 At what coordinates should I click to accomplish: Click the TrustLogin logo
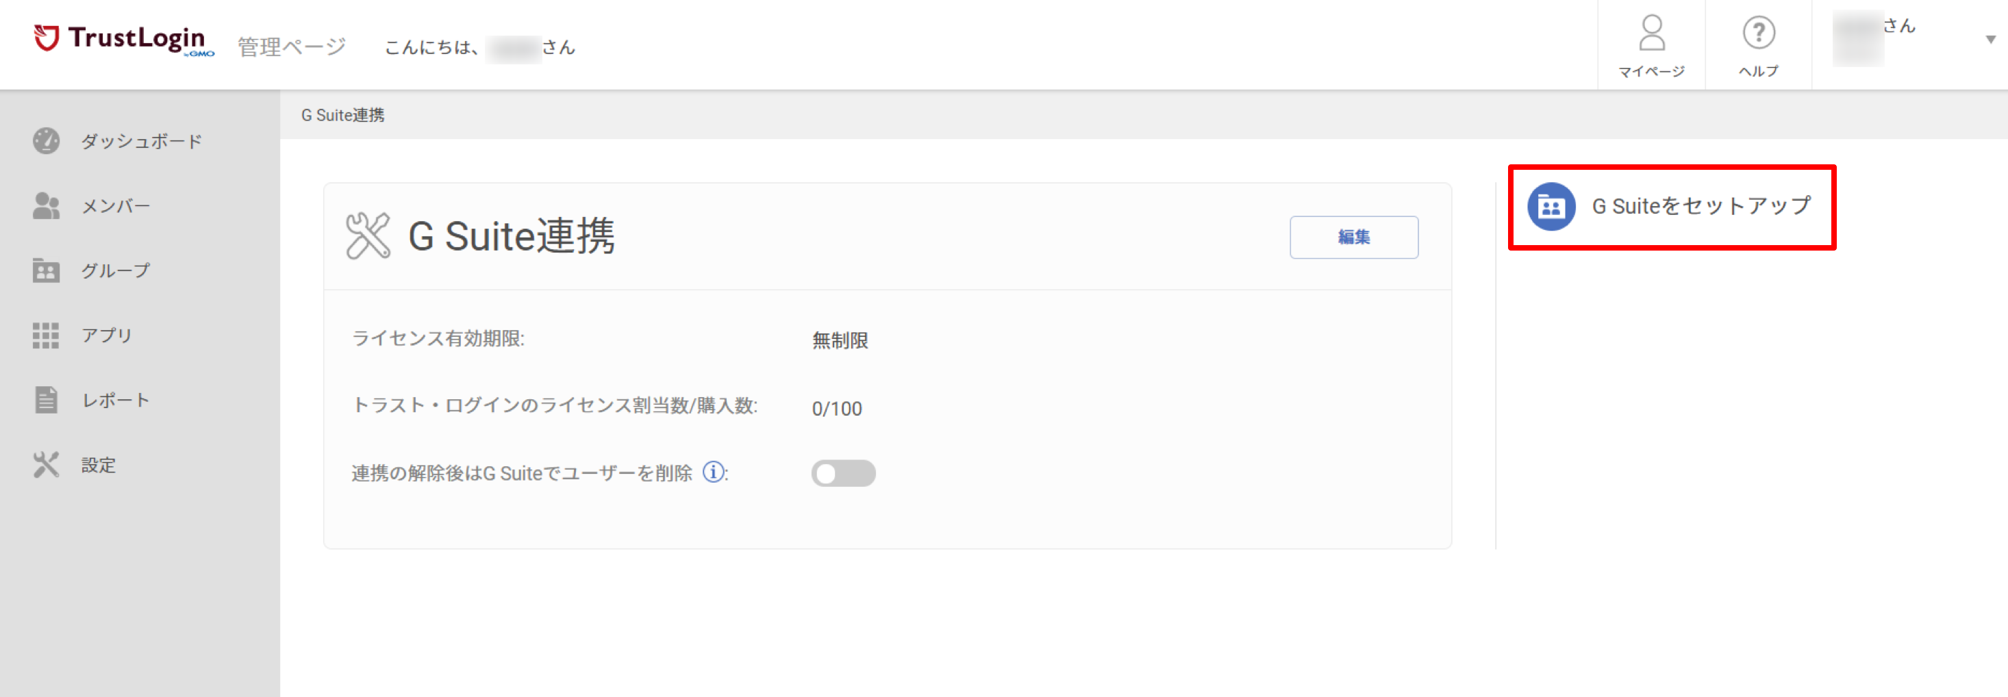pos(124,40)
